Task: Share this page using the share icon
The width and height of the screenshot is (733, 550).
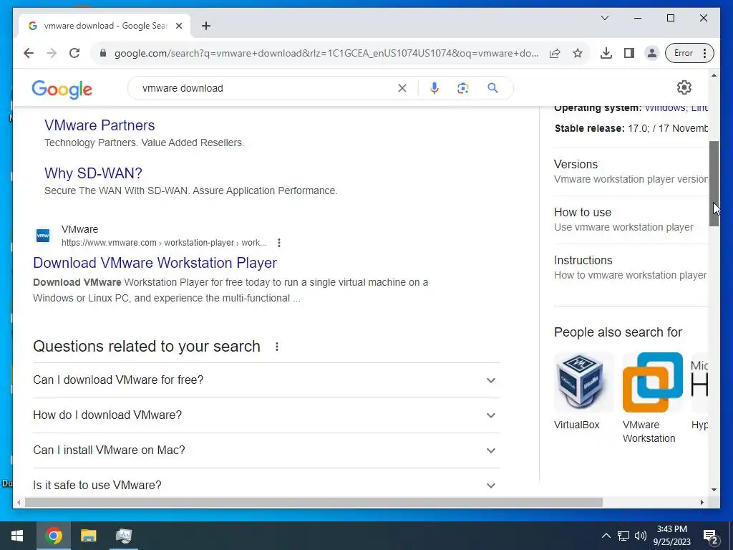Action: pyautogui.click(x=555, y=53)
